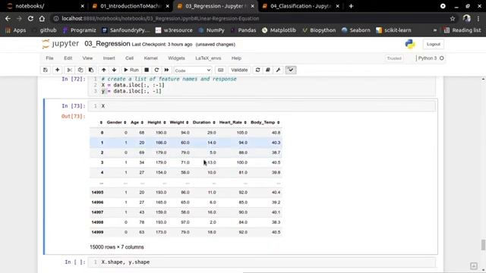486x273 pixels.
Task: Sort table by Gender column
Action: coord(116,122)
